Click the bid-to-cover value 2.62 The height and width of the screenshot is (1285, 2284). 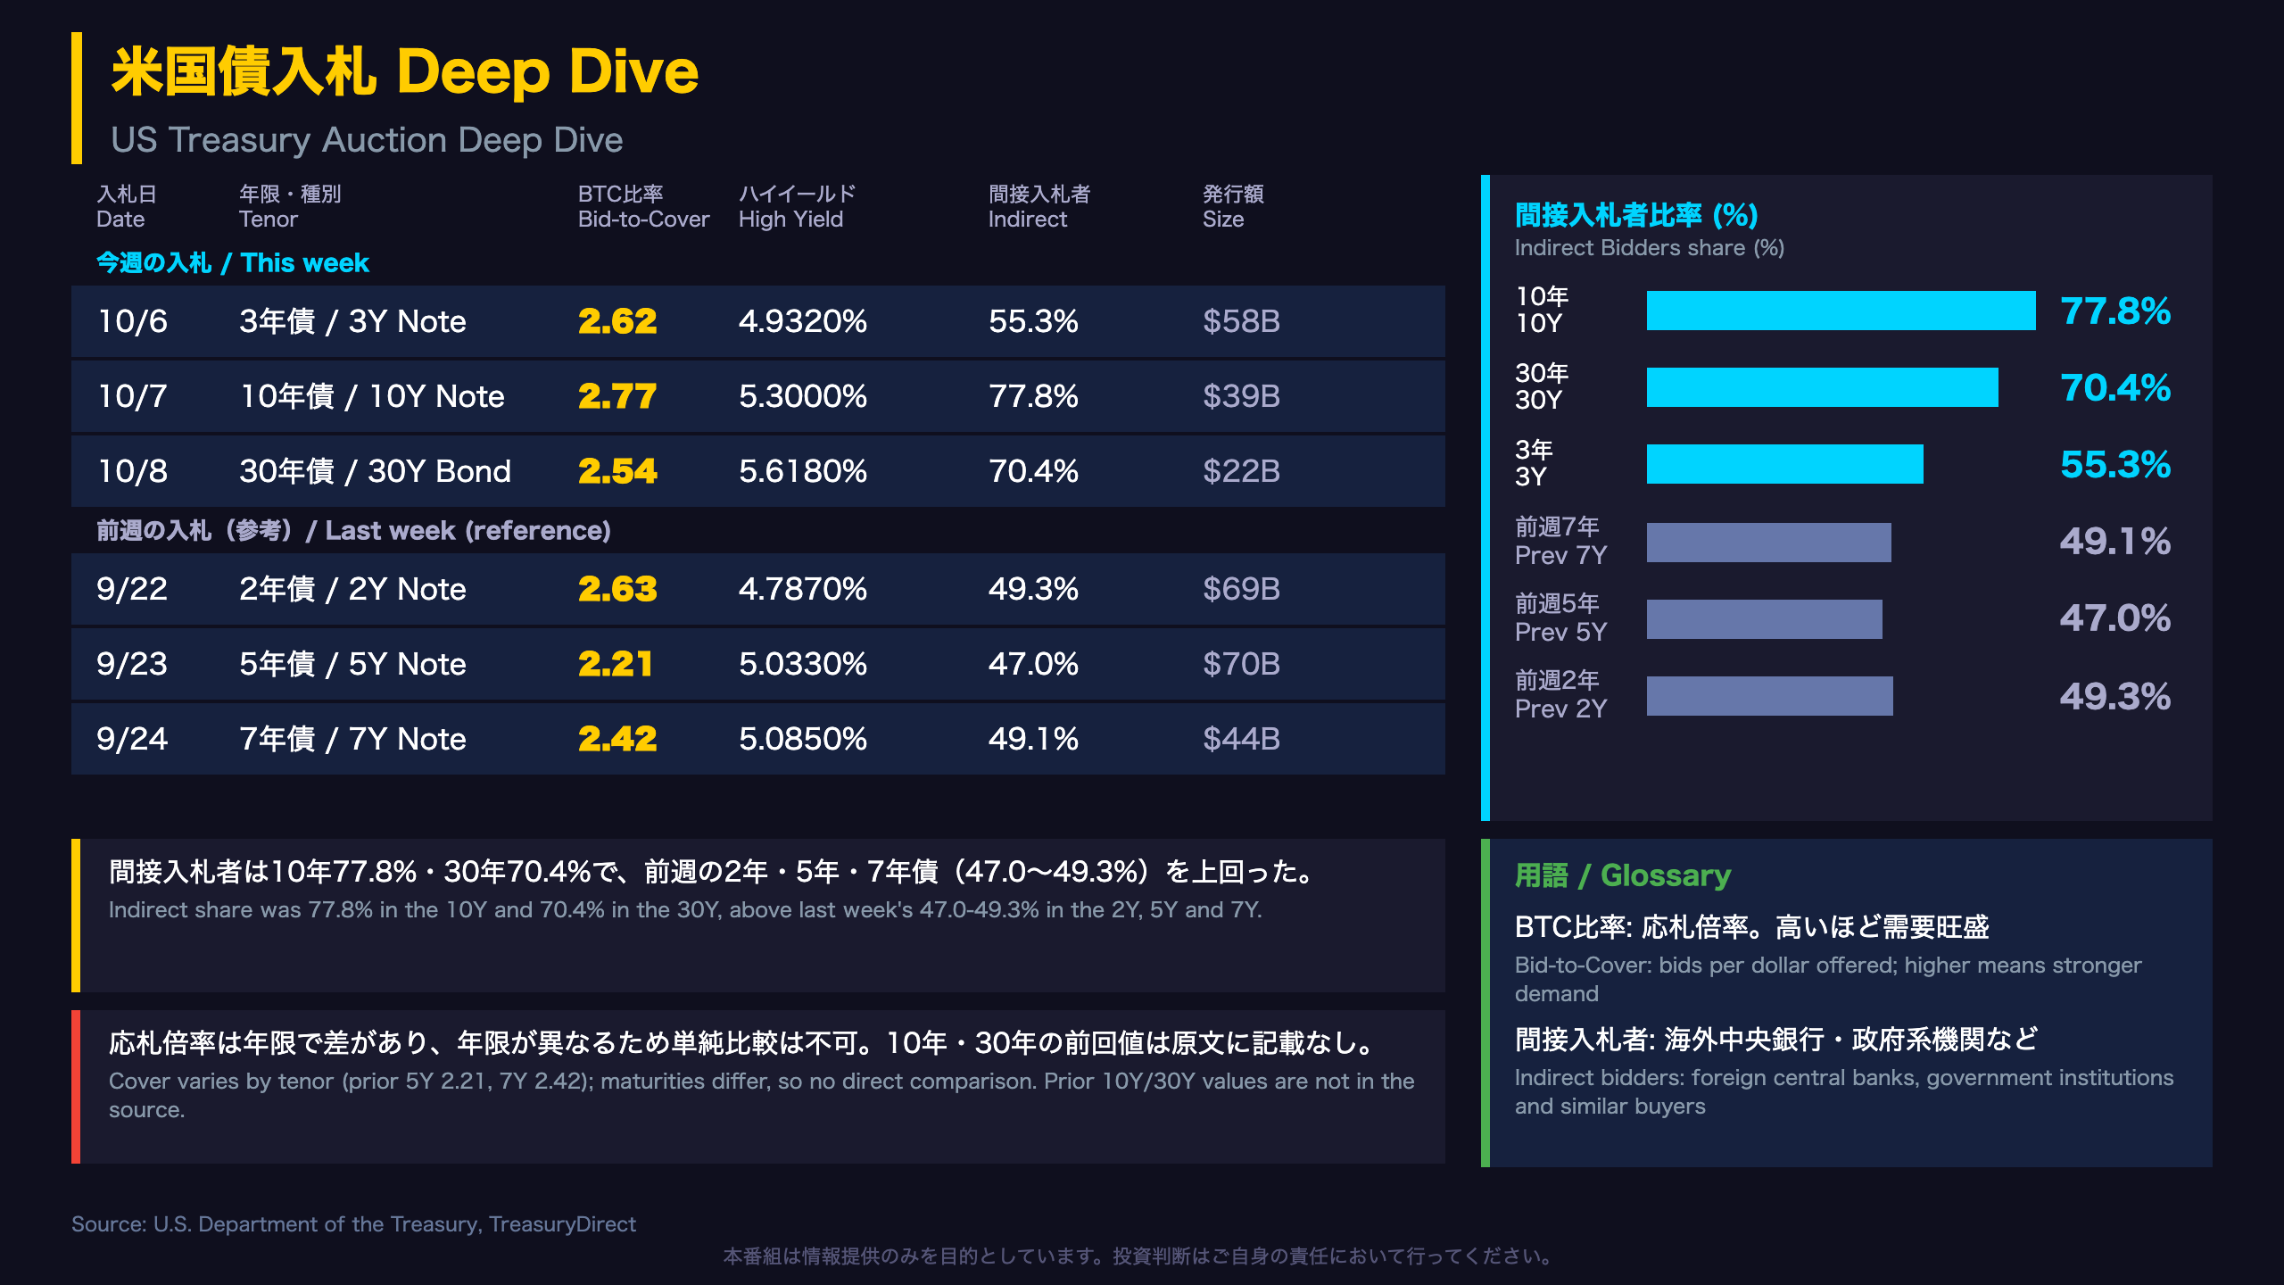pyautogui.click(x=617, y=321)
